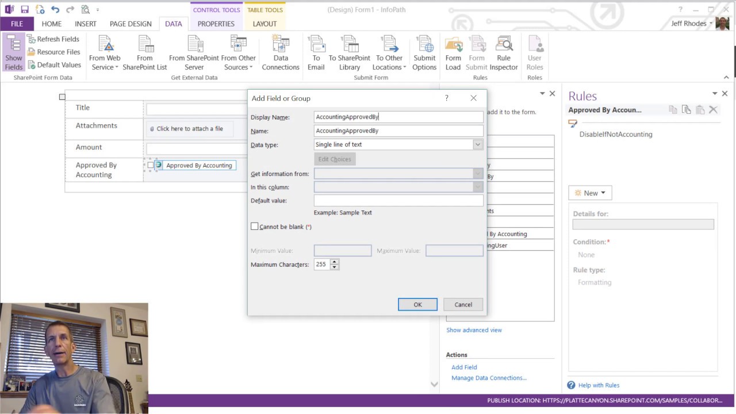Click the attach a file control
The width and height of the screenshot is (736, 414).
[x=190, y=129]
